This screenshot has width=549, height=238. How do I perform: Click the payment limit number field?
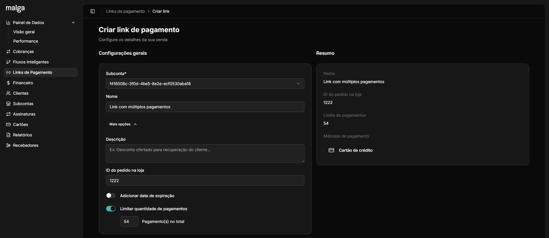click(x=129, y=221)
